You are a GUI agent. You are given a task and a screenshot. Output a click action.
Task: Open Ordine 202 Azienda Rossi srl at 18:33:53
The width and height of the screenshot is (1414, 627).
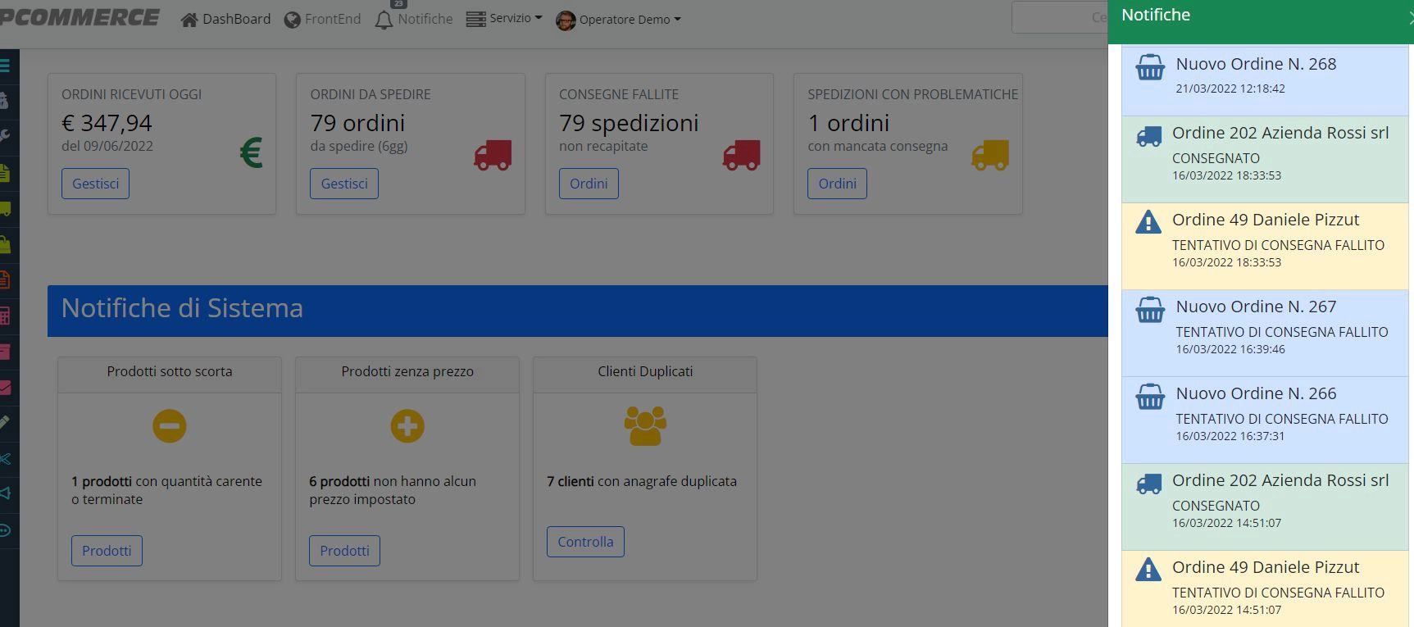pyautogui.click(x=1265, y=160)
